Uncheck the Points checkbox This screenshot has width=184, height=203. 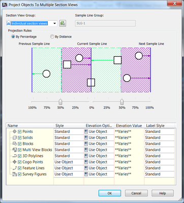pos(20,131)
